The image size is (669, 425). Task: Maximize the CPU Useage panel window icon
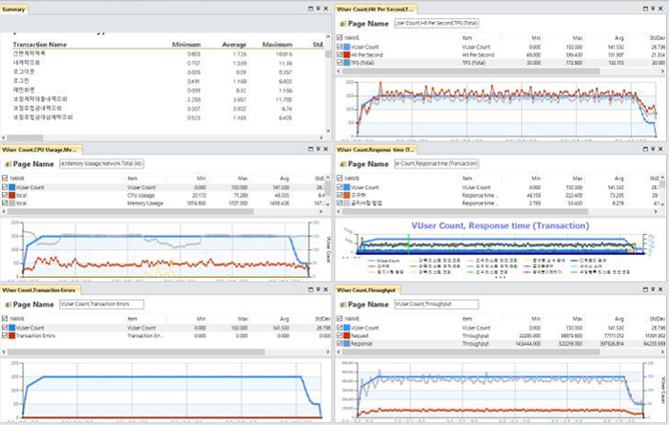pyautogui.click(x=311, y=149)
